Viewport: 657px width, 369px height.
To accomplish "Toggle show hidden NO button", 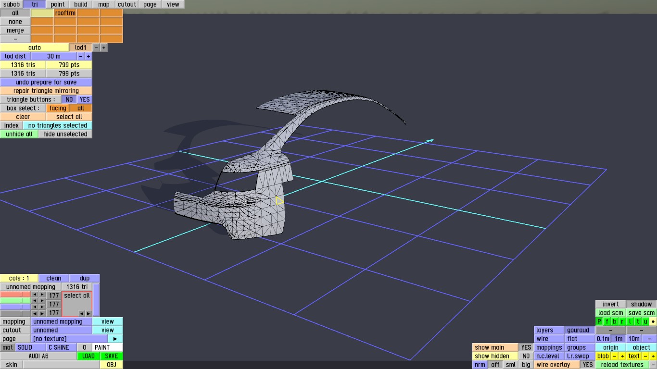I will 526,356.
